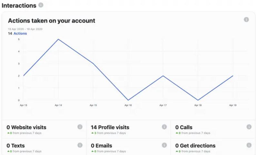Select the Apr 14 peak data point
Viewport: 256px width, 155px height.
pos(58,39)
